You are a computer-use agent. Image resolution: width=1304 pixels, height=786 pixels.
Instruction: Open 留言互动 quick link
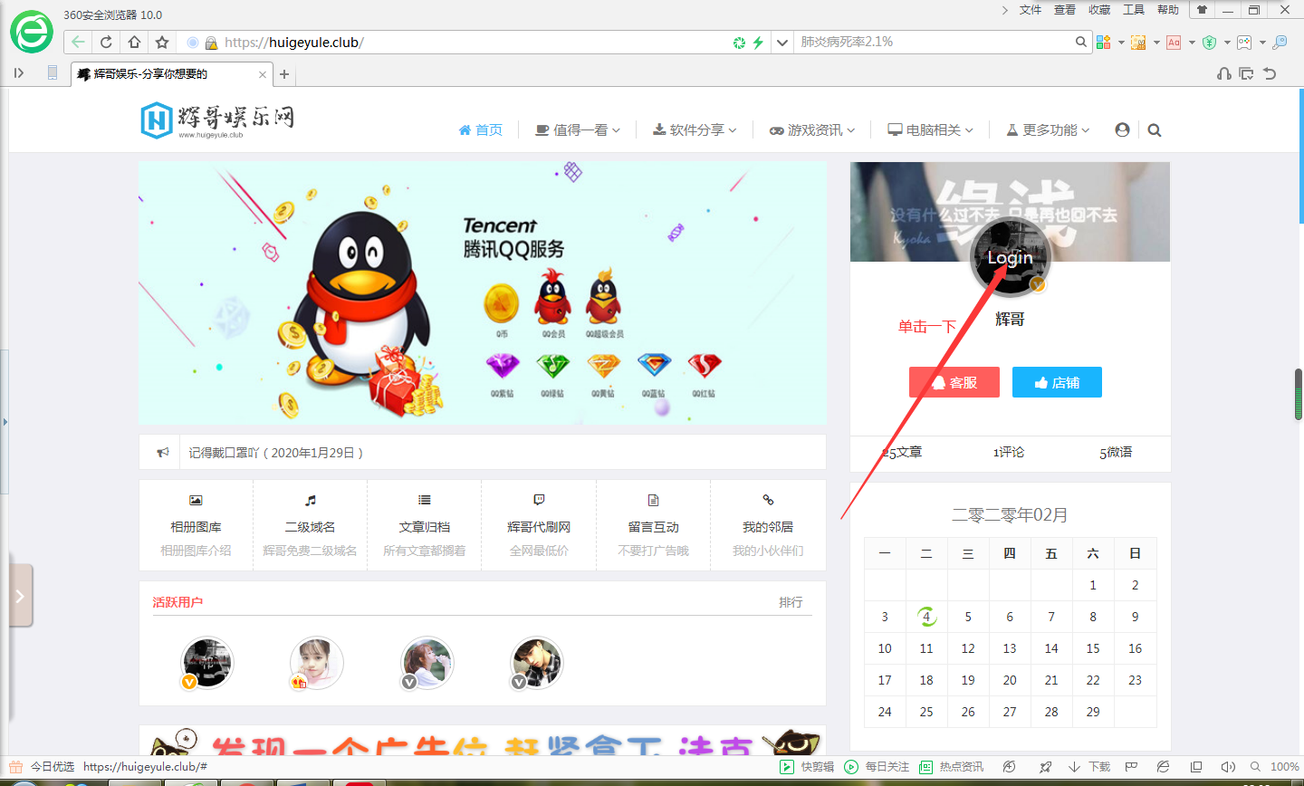pos(654,525)
